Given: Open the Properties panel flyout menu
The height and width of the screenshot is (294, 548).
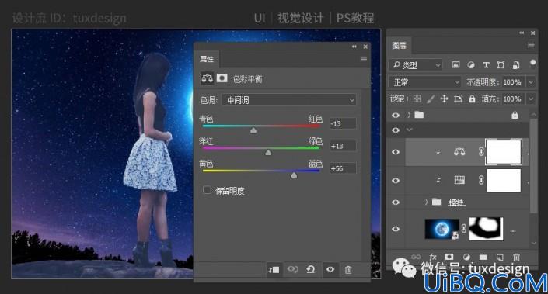Looking at the screenshot, I should pyautogui.click(x=364, y=59).
